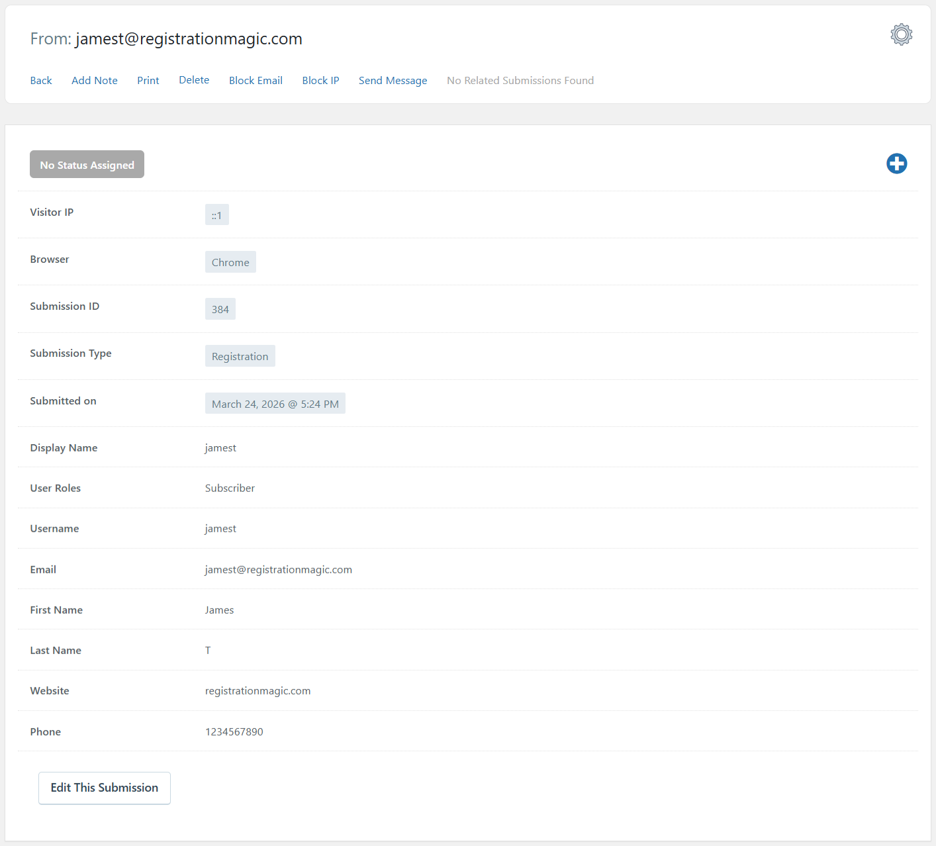Click the blue plus add status icon
The height and width of the screenshot is (846, 936).
click(896, 164)
